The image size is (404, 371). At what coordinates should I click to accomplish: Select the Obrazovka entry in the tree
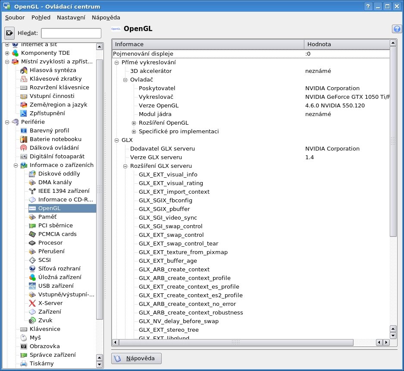pyautogui.click(x=44, y=346)
